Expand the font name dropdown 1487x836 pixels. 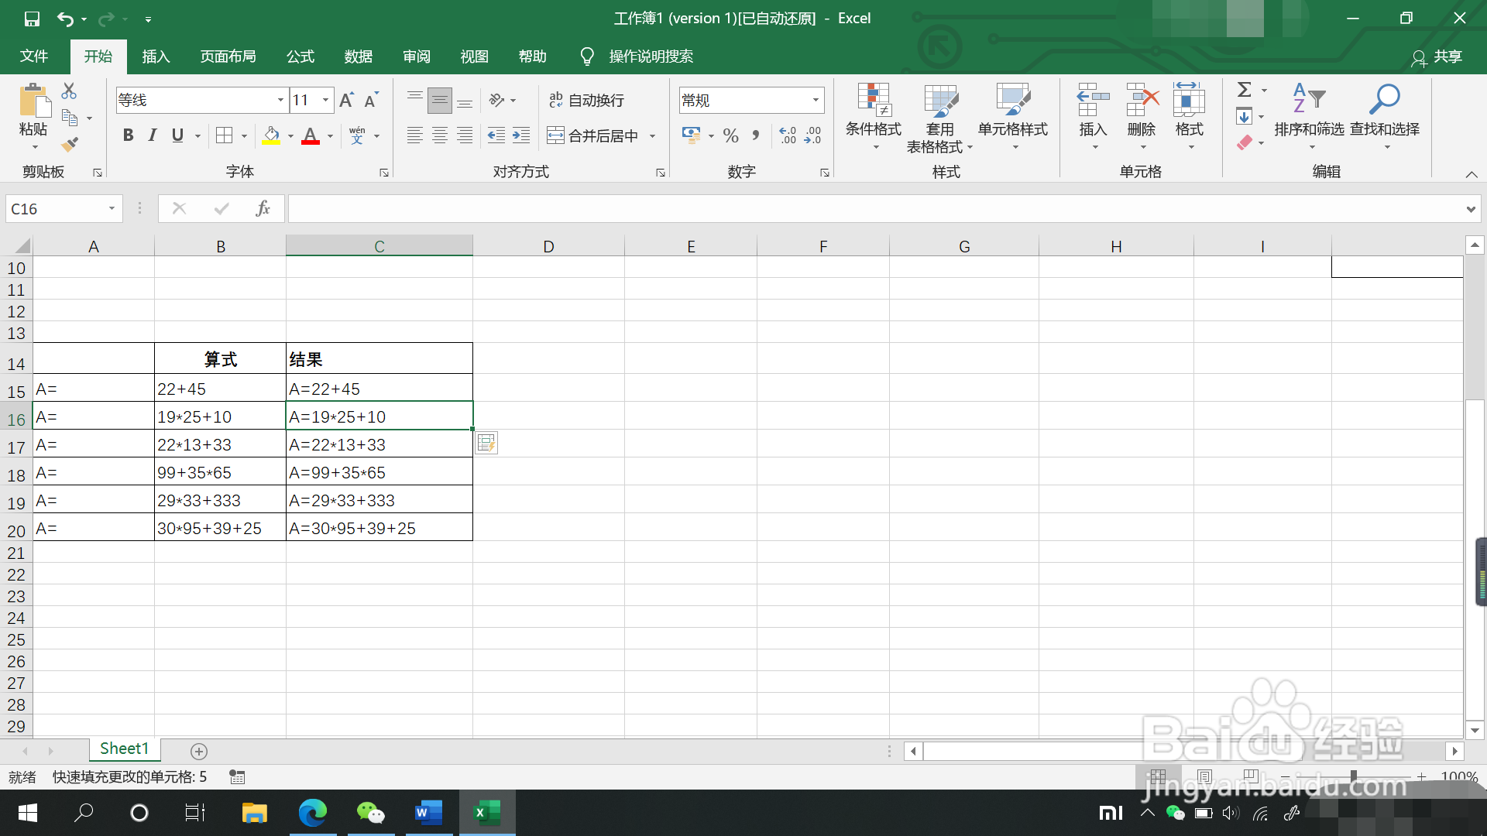pos(280,100)
